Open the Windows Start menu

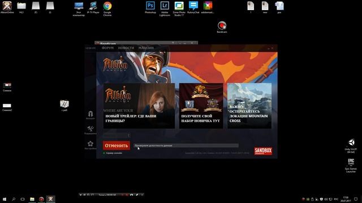(x=5, y=199)
